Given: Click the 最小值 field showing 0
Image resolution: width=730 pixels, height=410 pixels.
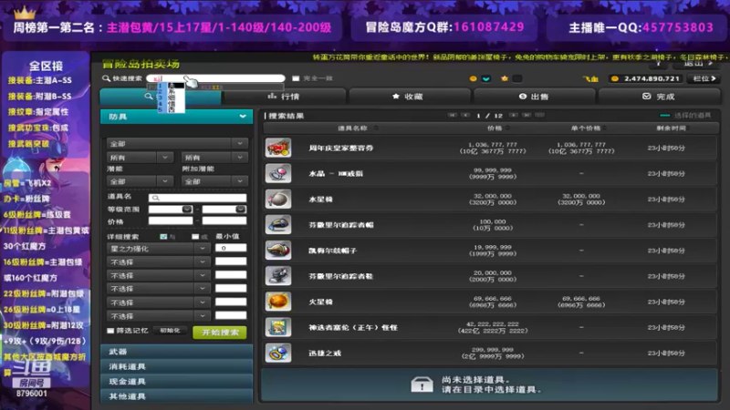Looking at the screenshot, I should (x=231, y=248).
